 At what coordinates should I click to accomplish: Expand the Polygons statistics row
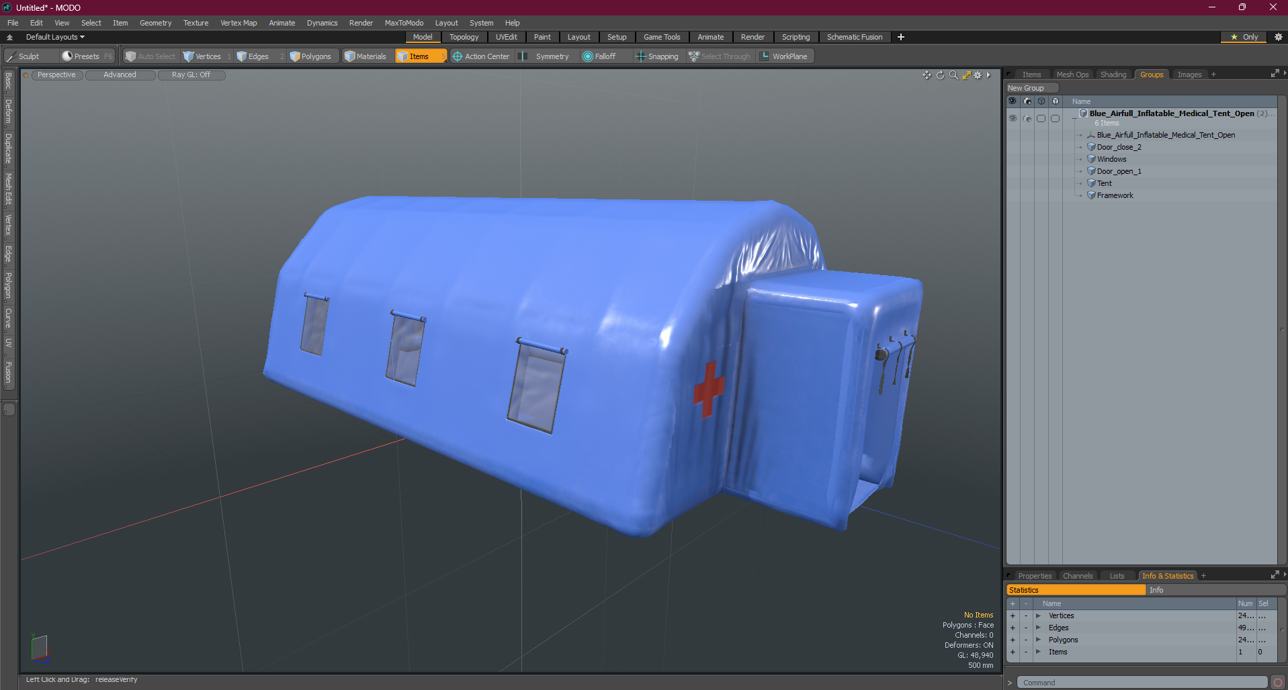(x=1038, y=640)
